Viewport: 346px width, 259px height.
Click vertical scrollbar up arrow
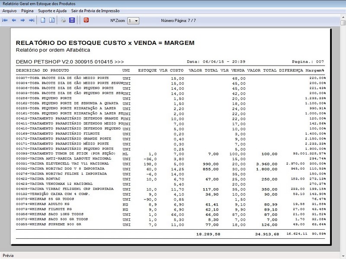pyautogui.click(x=343, y=17)
